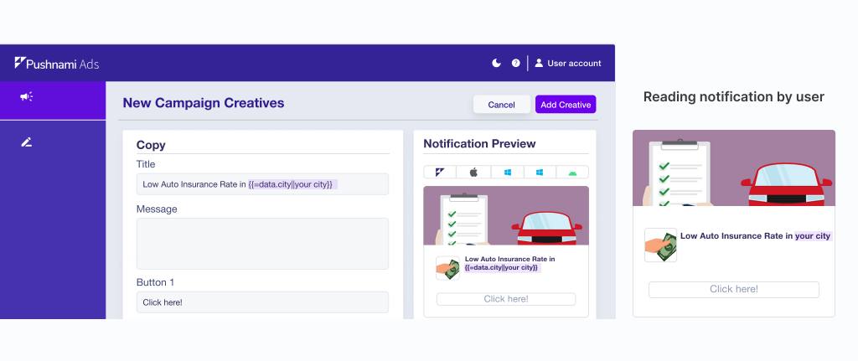Click the "Click here!" button in Notification Preview
858x361 pixels.
tap(506, 299)
